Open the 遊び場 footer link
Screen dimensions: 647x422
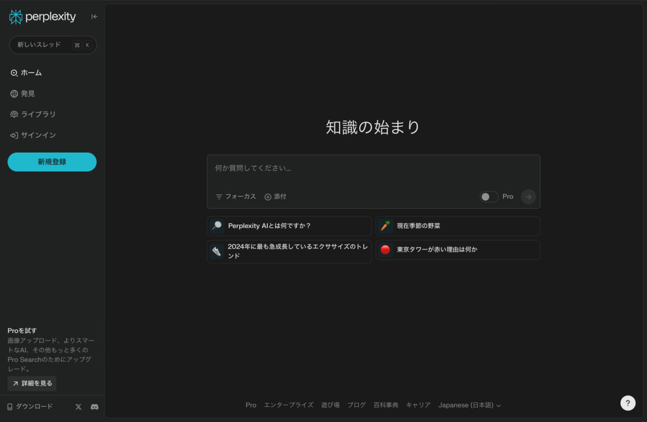331,405
